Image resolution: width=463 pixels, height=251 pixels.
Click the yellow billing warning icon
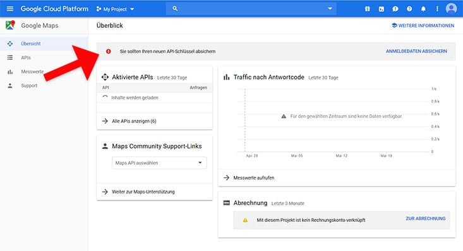coord(245,220)
